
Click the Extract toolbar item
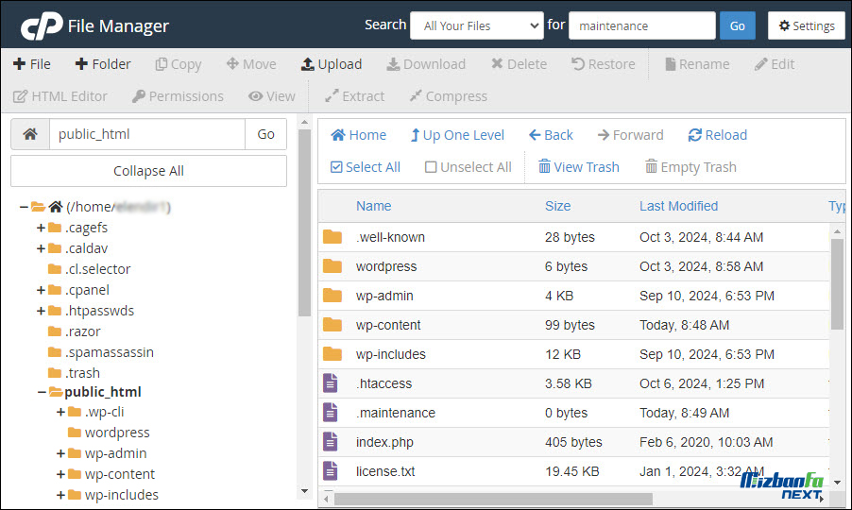tap(355, 96)
